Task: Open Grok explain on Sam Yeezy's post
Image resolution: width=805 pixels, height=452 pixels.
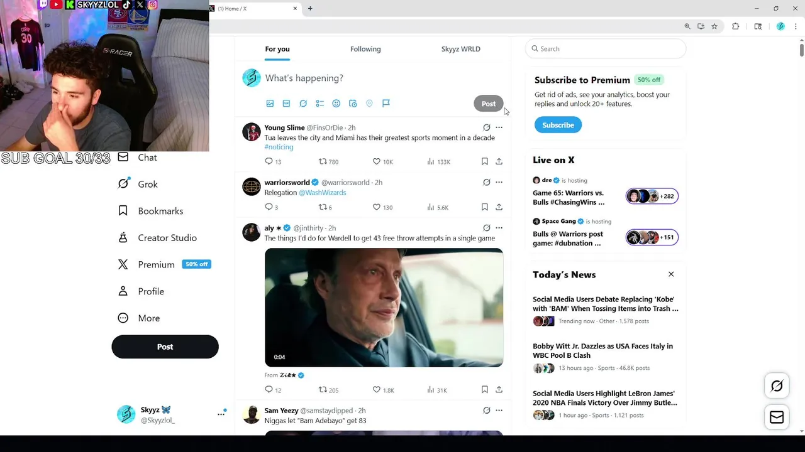Action: point(486,411)
